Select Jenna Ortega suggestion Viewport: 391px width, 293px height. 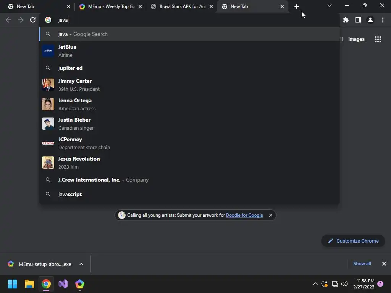pyautogui.click(x=189, y=105)
